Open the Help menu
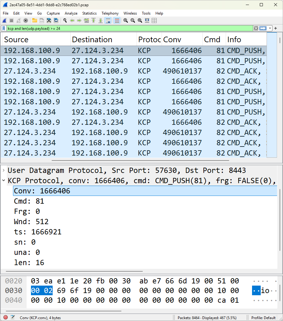The width and height of the screenshot is (283, 321). coord(159,13)
